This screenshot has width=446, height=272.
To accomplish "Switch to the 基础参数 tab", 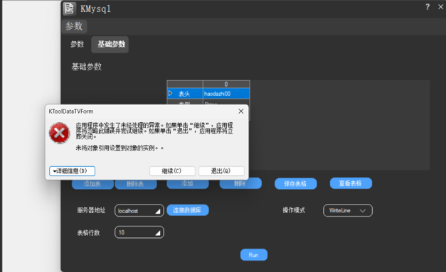I will [x=110, y=44].
